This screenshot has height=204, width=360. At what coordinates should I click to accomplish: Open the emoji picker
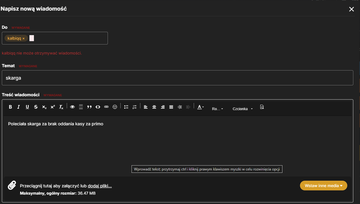coord(115,107)
